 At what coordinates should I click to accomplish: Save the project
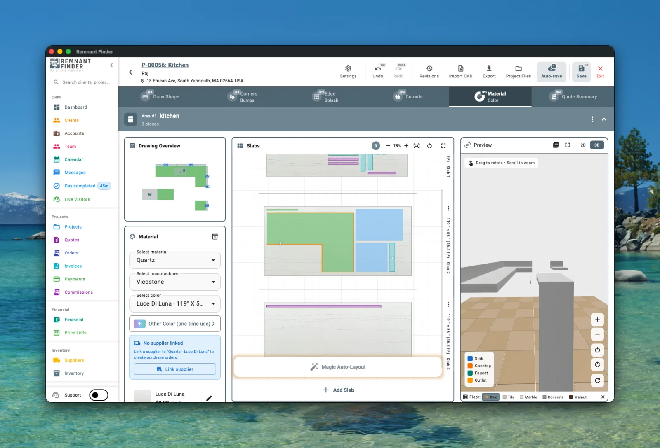click(581, 71)
